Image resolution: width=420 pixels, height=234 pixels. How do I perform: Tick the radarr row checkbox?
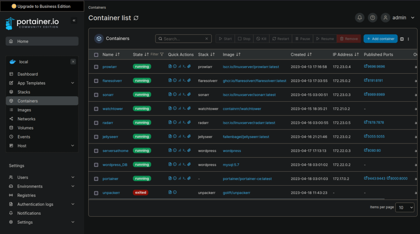click(x=96, y=123)
